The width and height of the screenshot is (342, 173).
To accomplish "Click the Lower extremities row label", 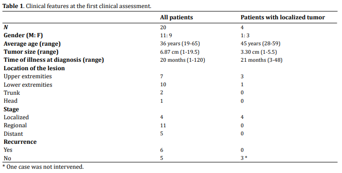I will (28, 85).
